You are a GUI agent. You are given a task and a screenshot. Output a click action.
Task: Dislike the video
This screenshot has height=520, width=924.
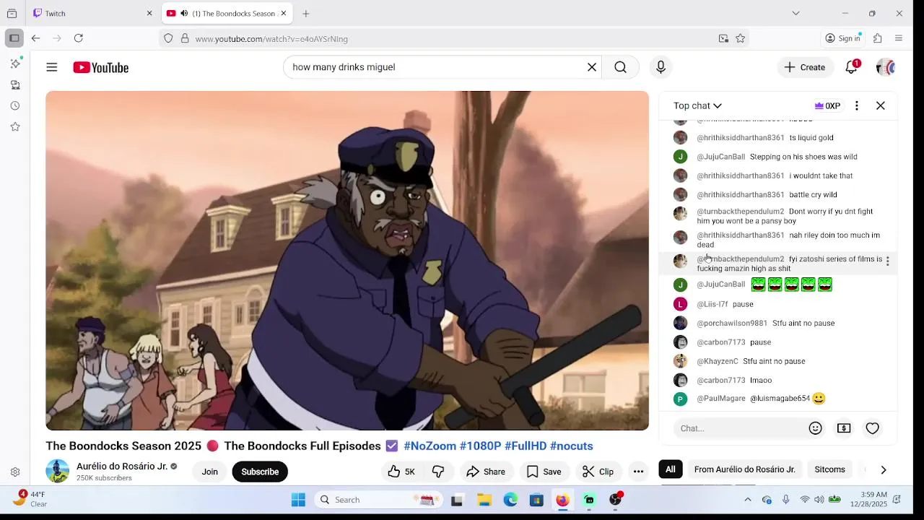pyautogui.click(x=438, y=472)
